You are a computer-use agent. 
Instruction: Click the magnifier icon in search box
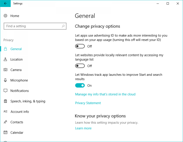point(63,26)
